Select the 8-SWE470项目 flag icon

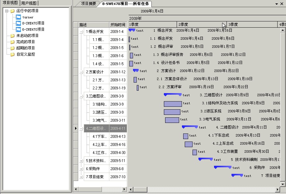pos(18,23)
